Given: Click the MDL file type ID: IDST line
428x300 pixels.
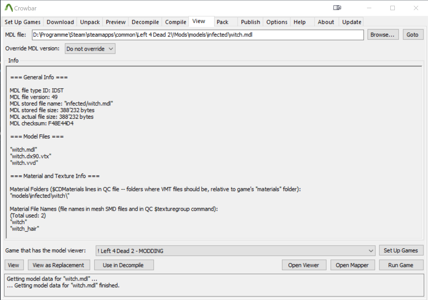Looking at the screenshot, I should 37,91.
